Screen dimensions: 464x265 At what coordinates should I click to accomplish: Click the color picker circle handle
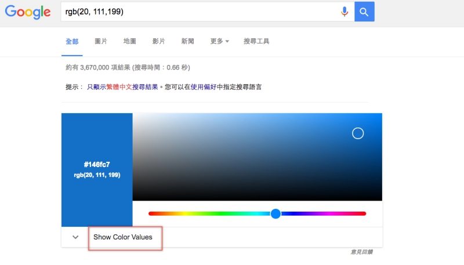click(x=358, y=133)
